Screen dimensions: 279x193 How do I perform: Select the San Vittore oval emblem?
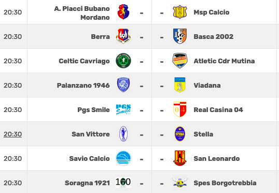(x=123, y=134)
